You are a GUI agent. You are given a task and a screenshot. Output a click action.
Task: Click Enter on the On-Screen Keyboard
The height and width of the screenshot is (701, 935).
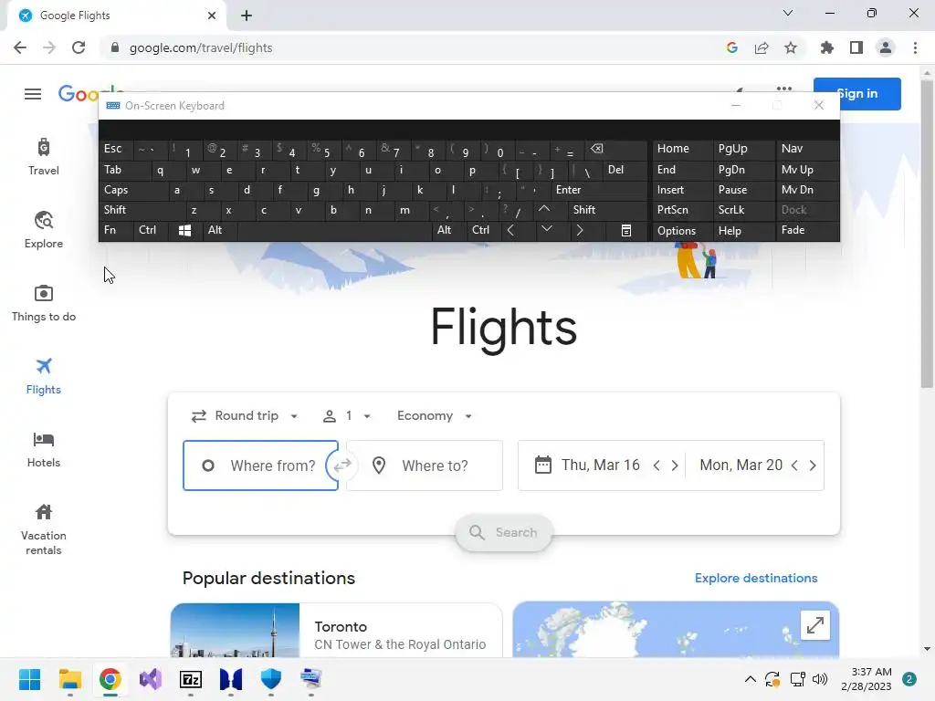(x=599, y=190)
